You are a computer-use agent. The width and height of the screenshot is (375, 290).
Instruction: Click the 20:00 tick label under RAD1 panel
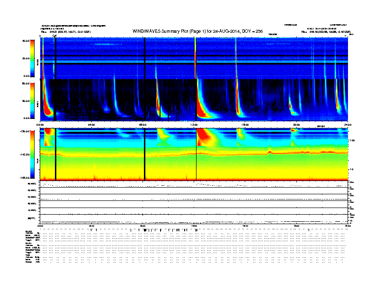pos(296,125)
